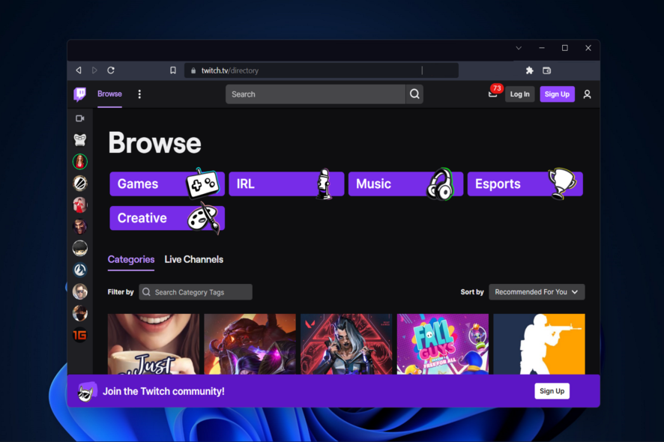Open the browser wallet icon
The image size is (664, 442).
(x=546, y=70)
